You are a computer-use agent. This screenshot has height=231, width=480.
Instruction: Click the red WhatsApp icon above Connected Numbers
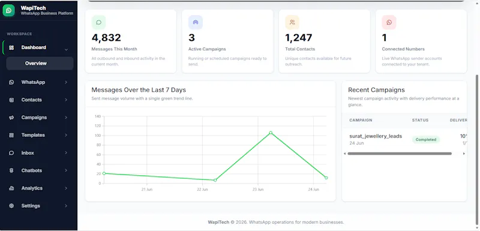pyautogui.click(x=389, y=22)
